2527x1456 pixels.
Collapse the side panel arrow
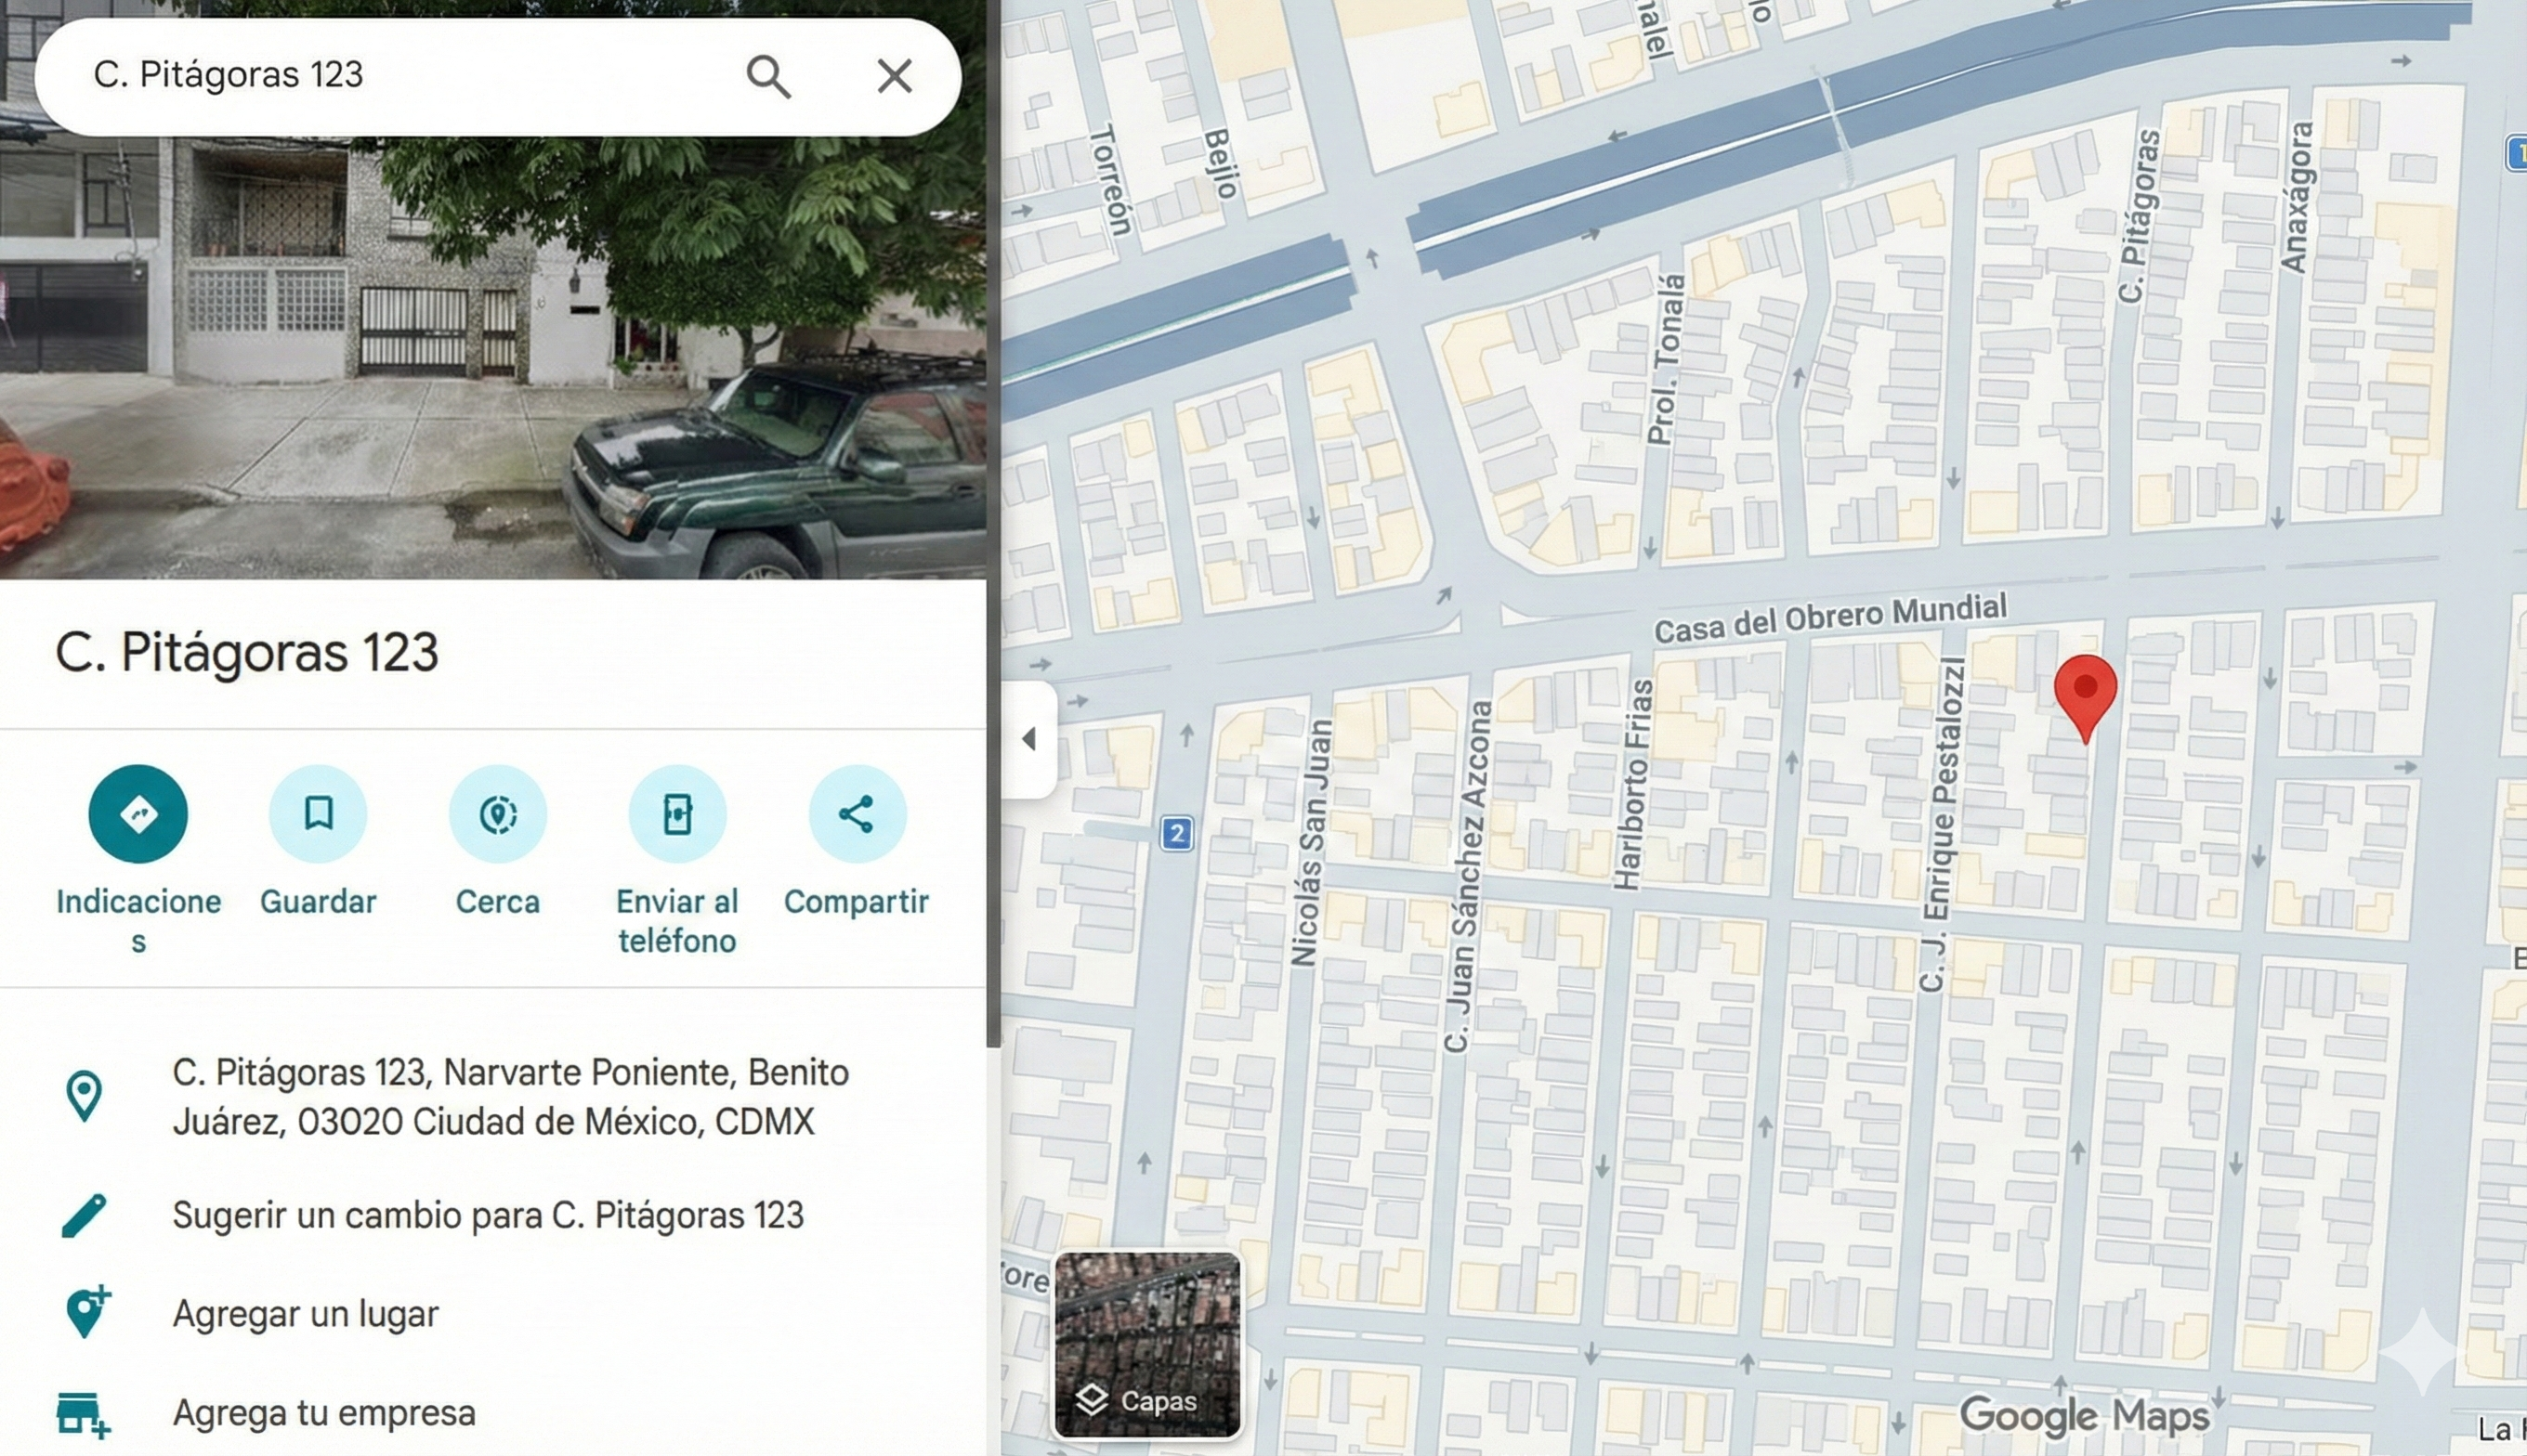(x=1028, y=739)
